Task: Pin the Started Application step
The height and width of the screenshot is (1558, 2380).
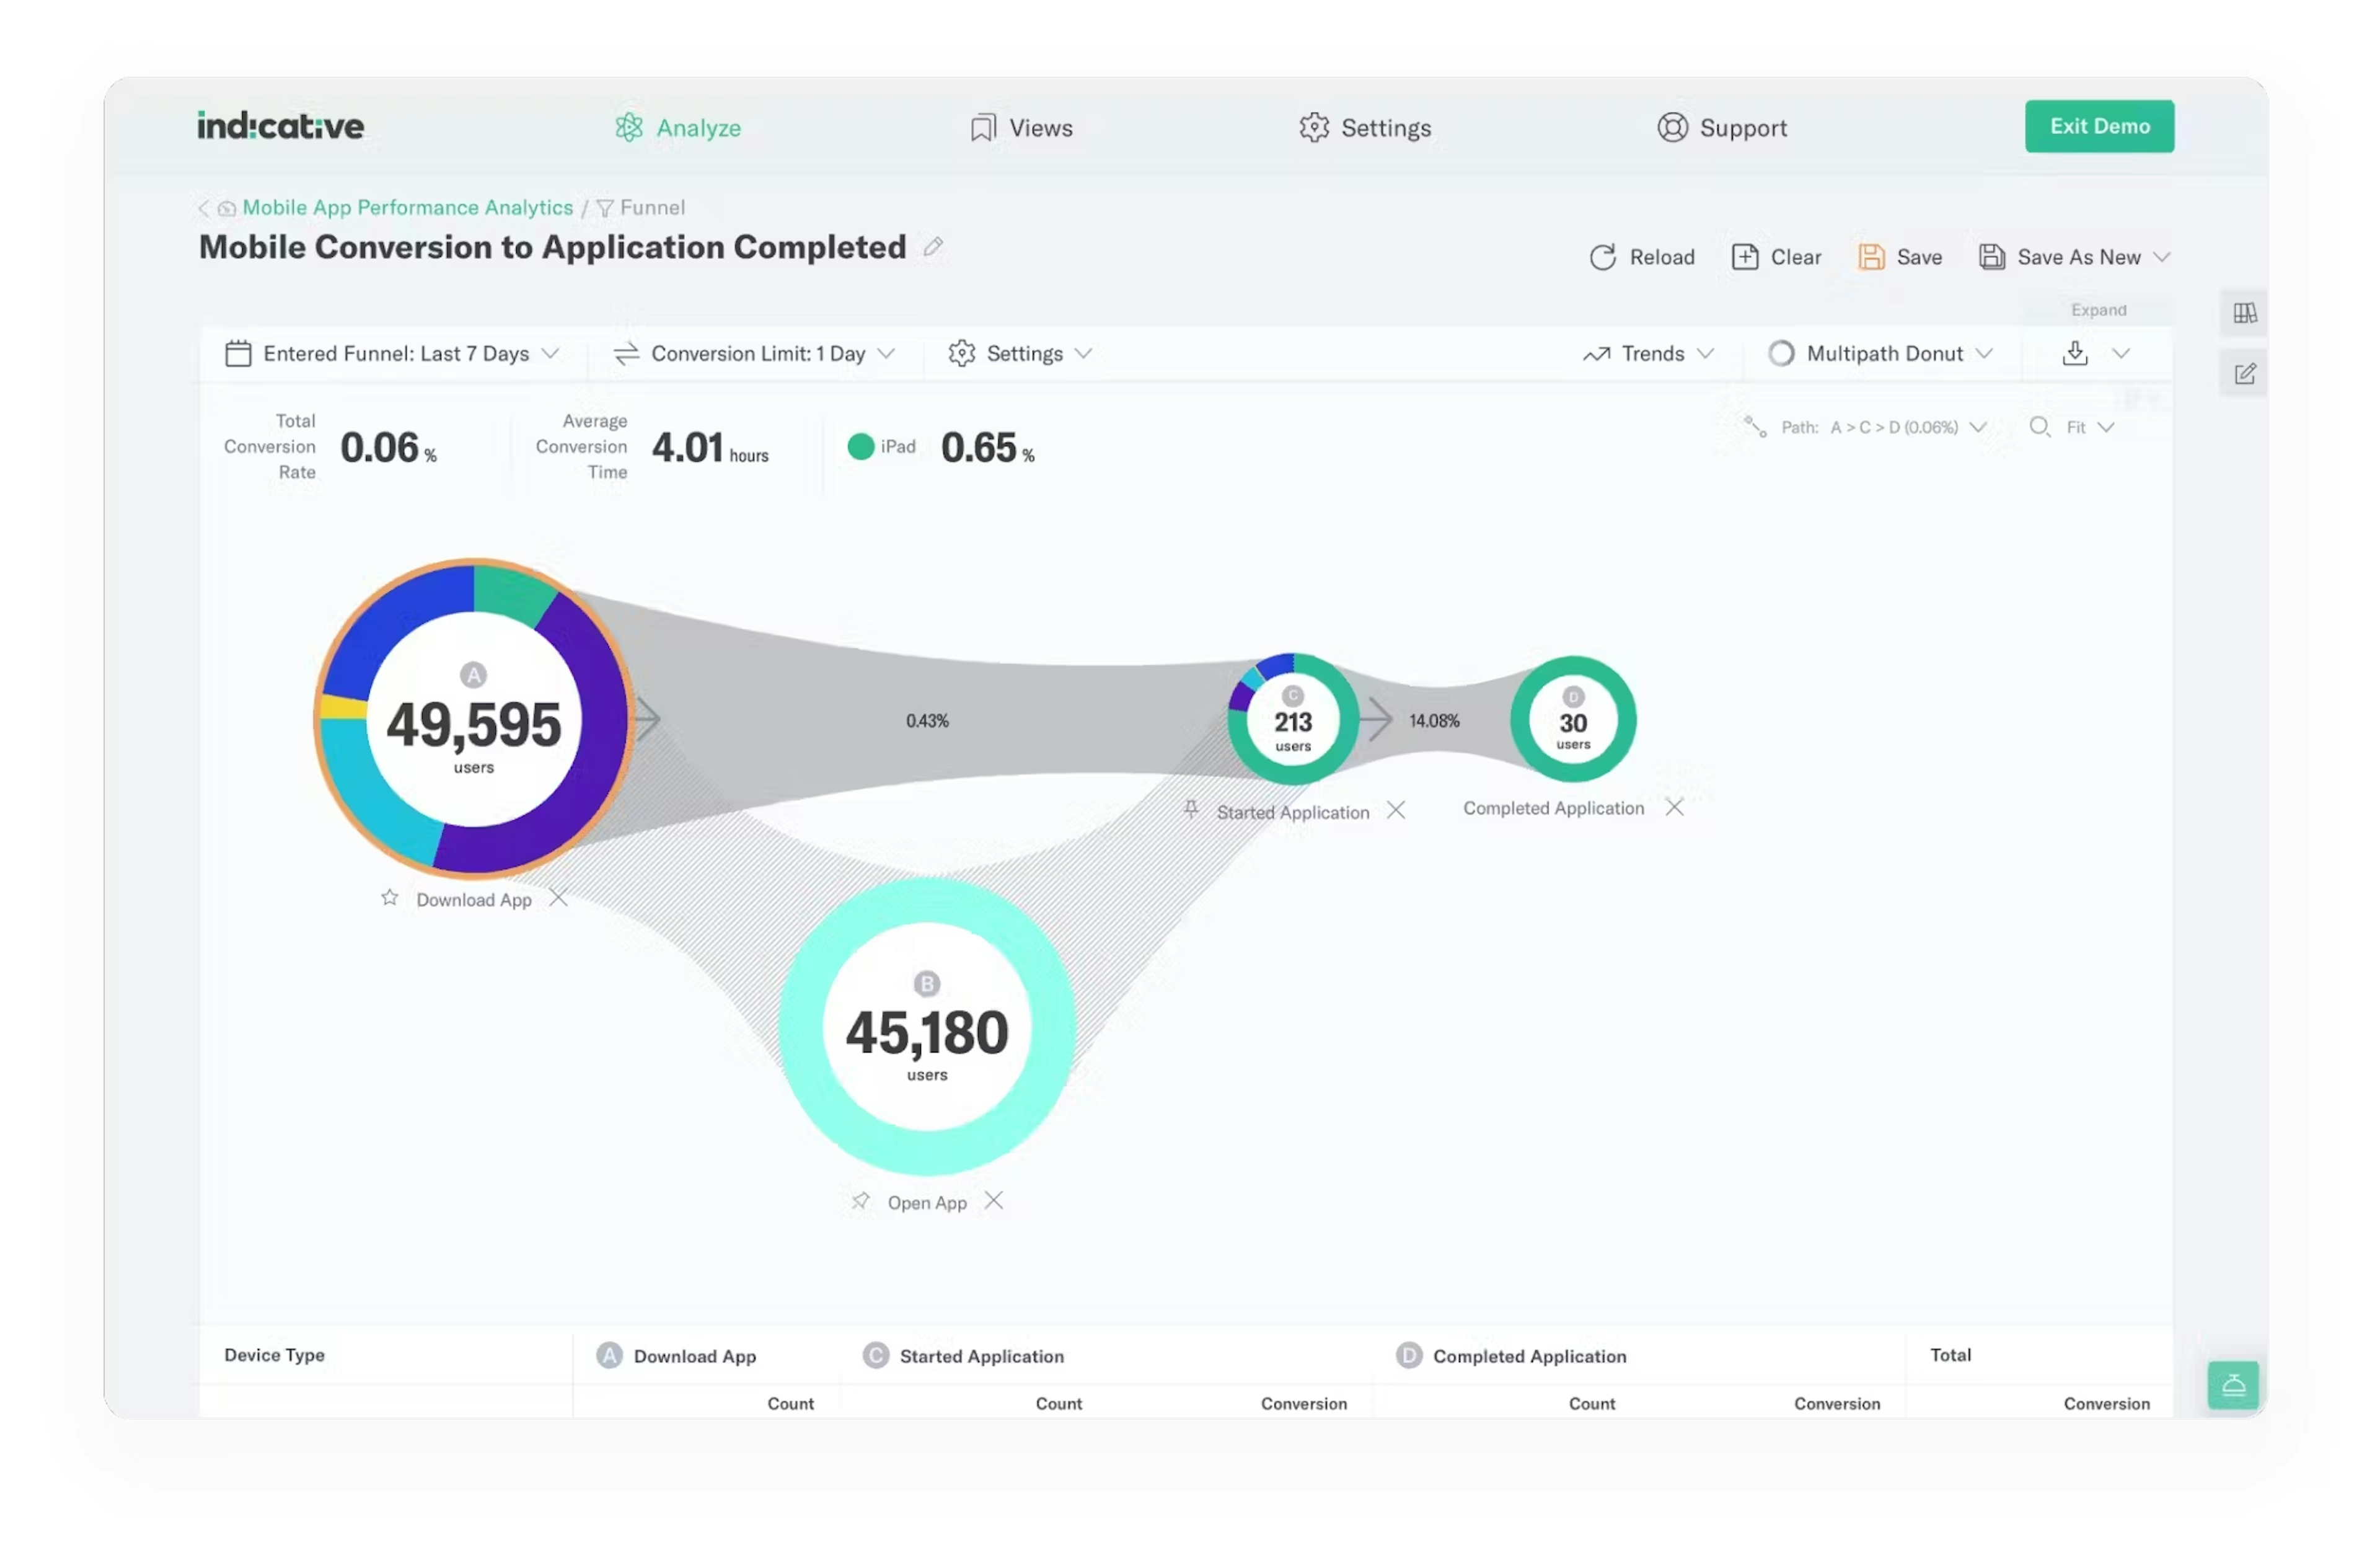Action: [1190, 810]
